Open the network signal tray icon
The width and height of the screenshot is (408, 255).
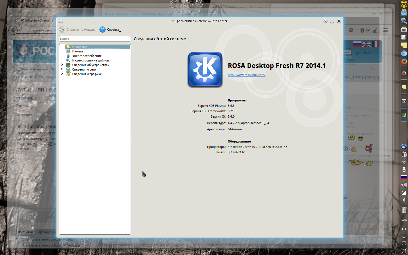[404, 192]
